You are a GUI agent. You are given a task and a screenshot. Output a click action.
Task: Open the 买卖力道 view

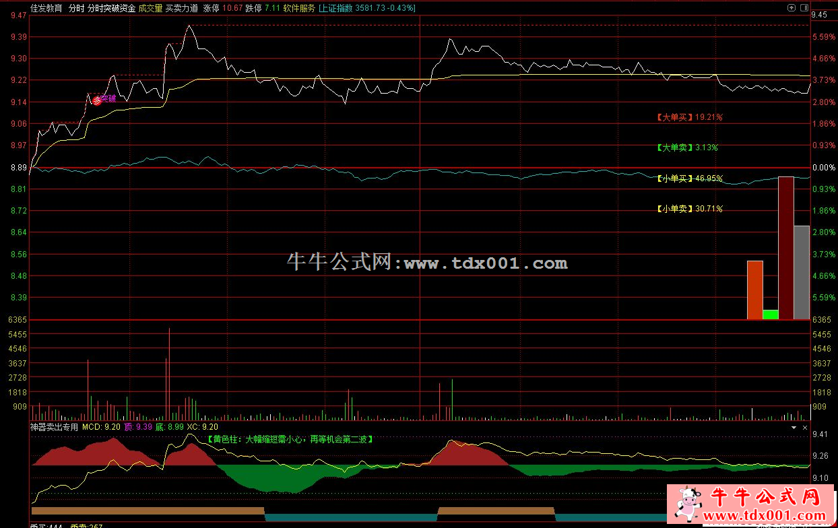tap(182, 8)
